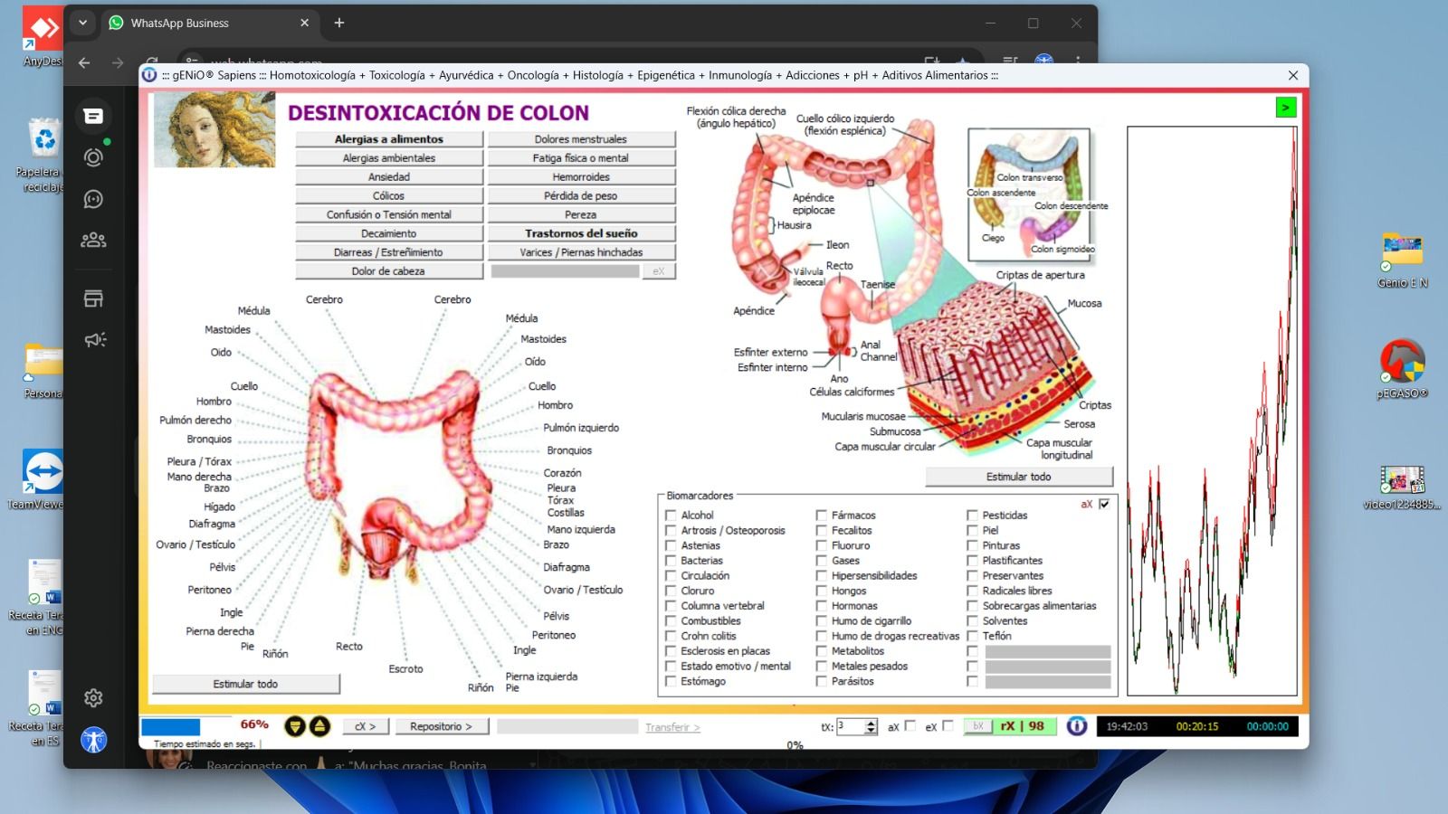Viewport: 1448px width, 814px height.
Task: Check the Parásitos biomarker checkbox
Action: tap(822, 681)
